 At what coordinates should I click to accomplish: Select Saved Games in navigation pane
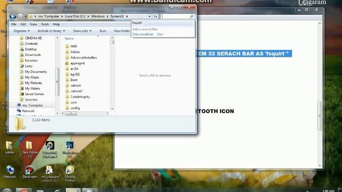click(34, 94)
